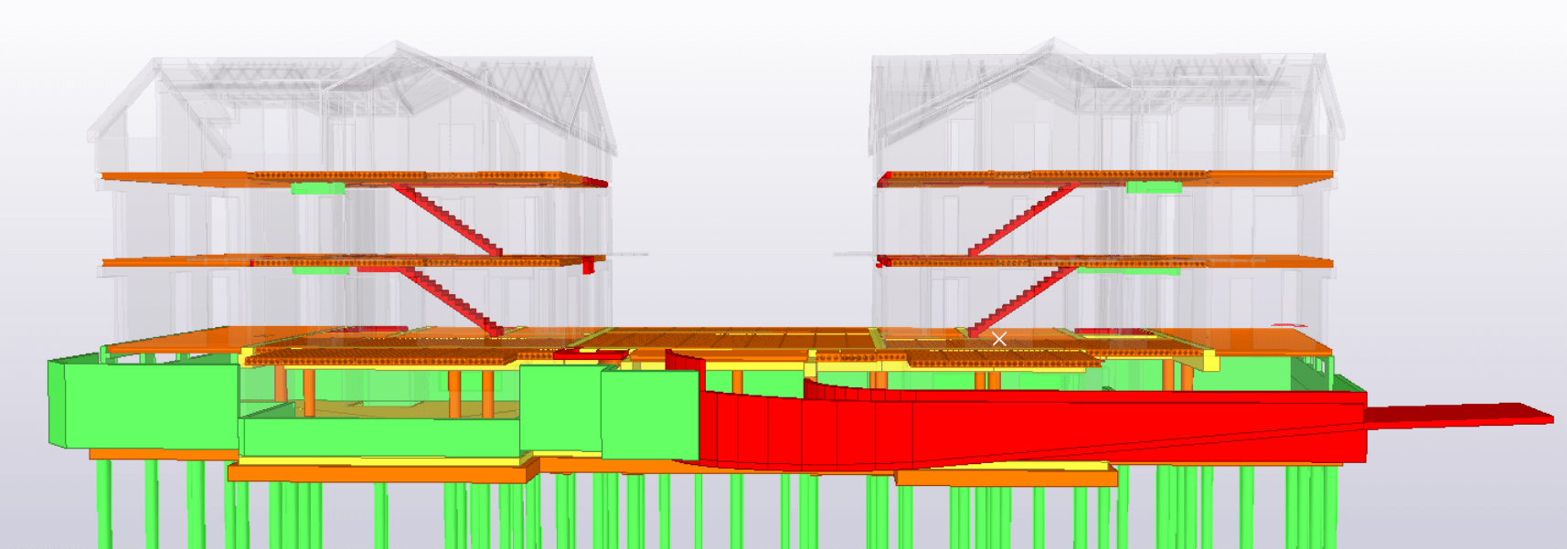Viewport: 1567px width, 549px height.
Task: Click the white X marker on the slab
Action: click(x=999, y=339)
